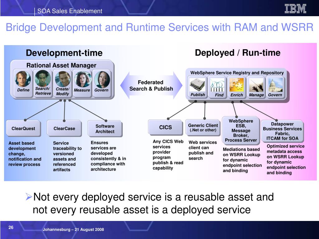319x239 pixels.
Task: Click the text 'Mediations based on WSRR Lookup'
Action: [242, 160]
